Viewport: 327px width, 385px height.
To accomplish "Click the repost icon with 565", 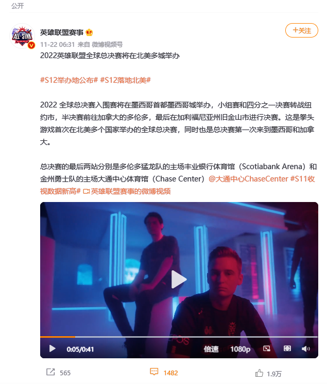I will (x=50, y=372).
